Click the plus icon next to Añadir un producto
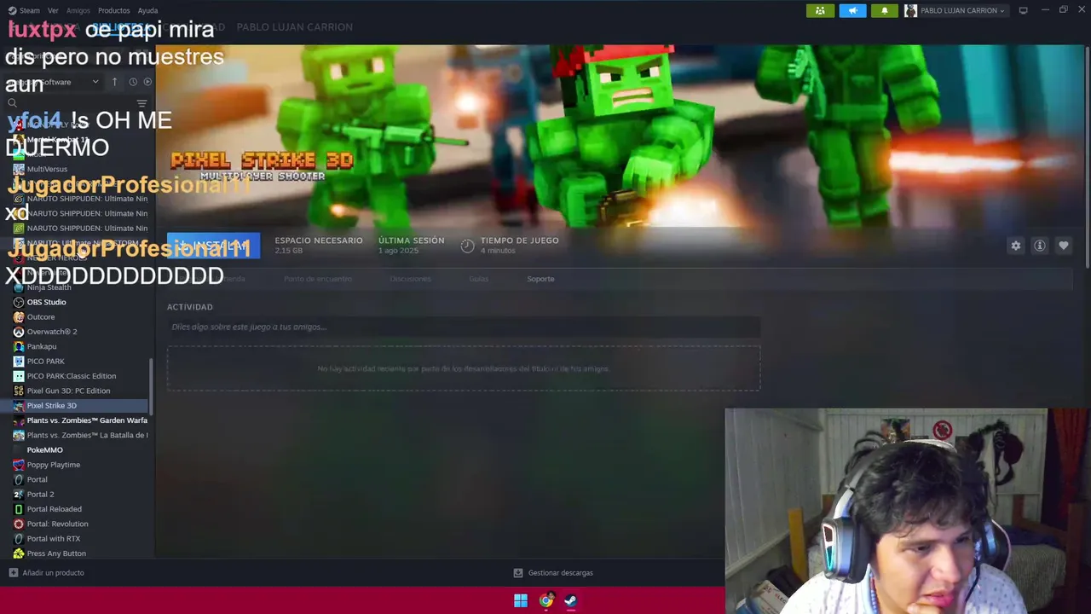The width and height of the screenshot is (1091, 614). [13, 573]
